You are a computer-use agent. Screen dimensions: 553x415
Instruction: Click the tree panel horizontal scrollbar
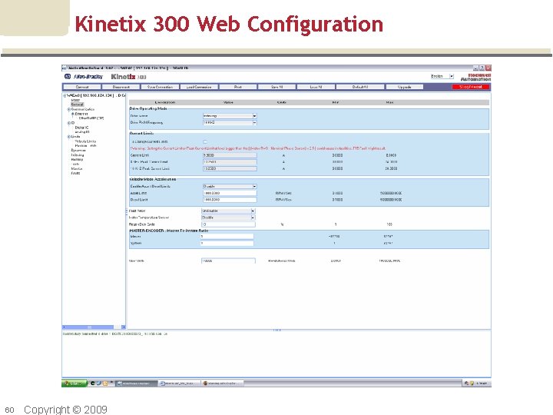click(94, 327)
